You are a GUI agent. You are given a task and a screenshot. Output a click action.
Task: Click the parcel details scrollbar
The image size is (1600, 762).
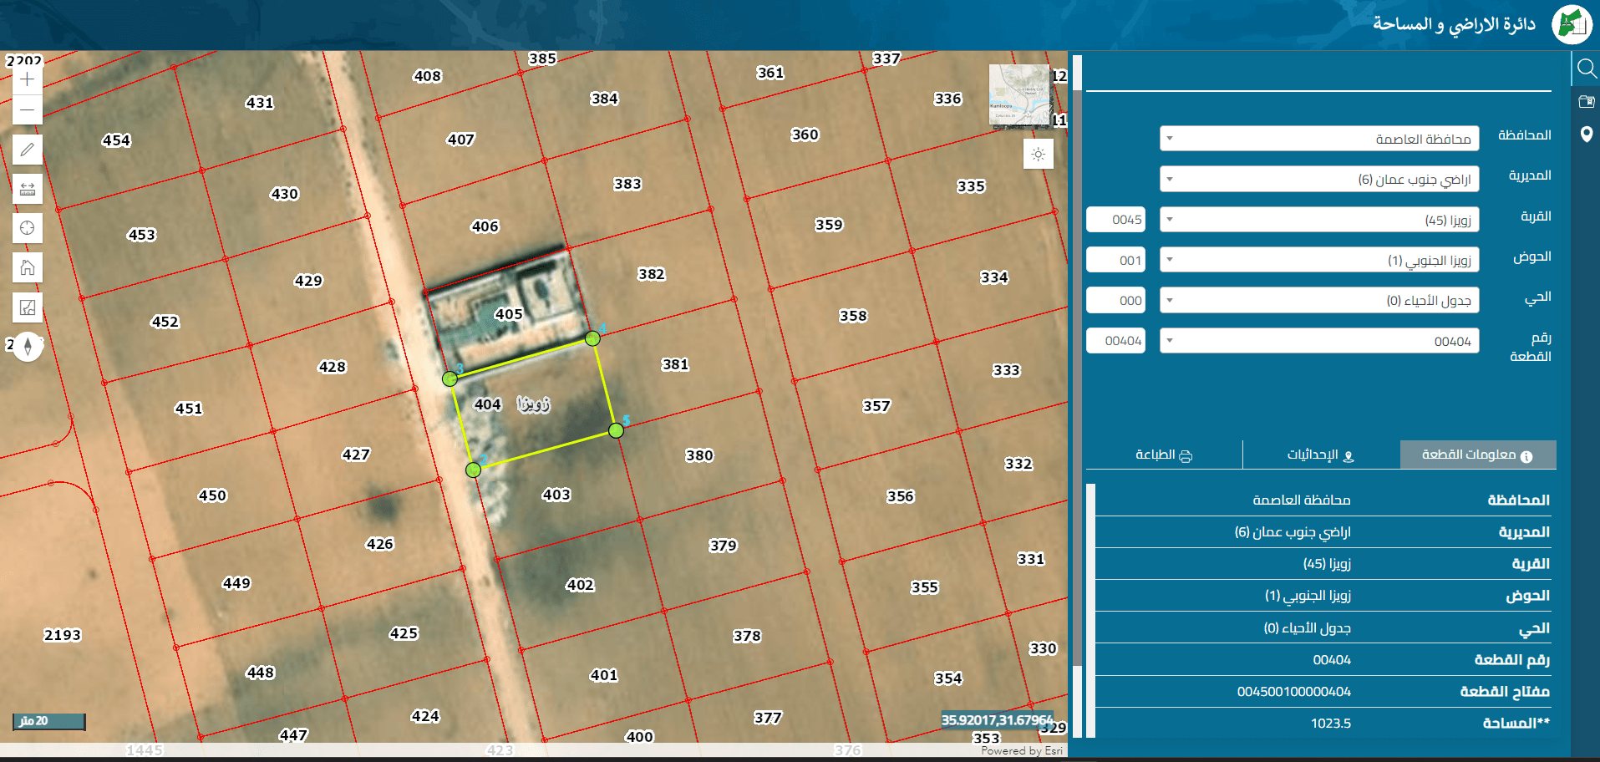1090,611
